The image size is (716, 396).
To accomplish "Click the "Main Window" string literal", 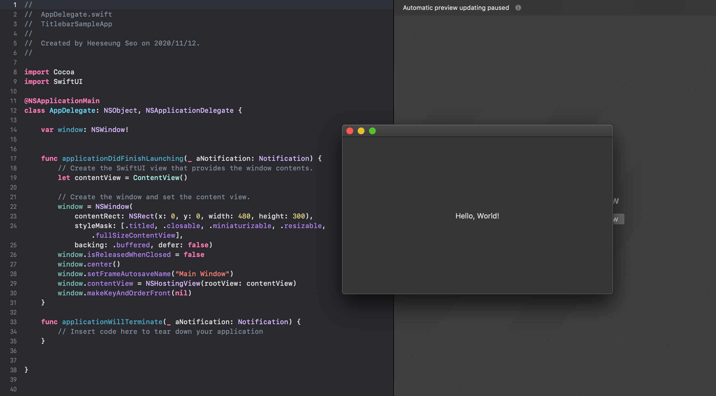I will (x=202, y=274).
